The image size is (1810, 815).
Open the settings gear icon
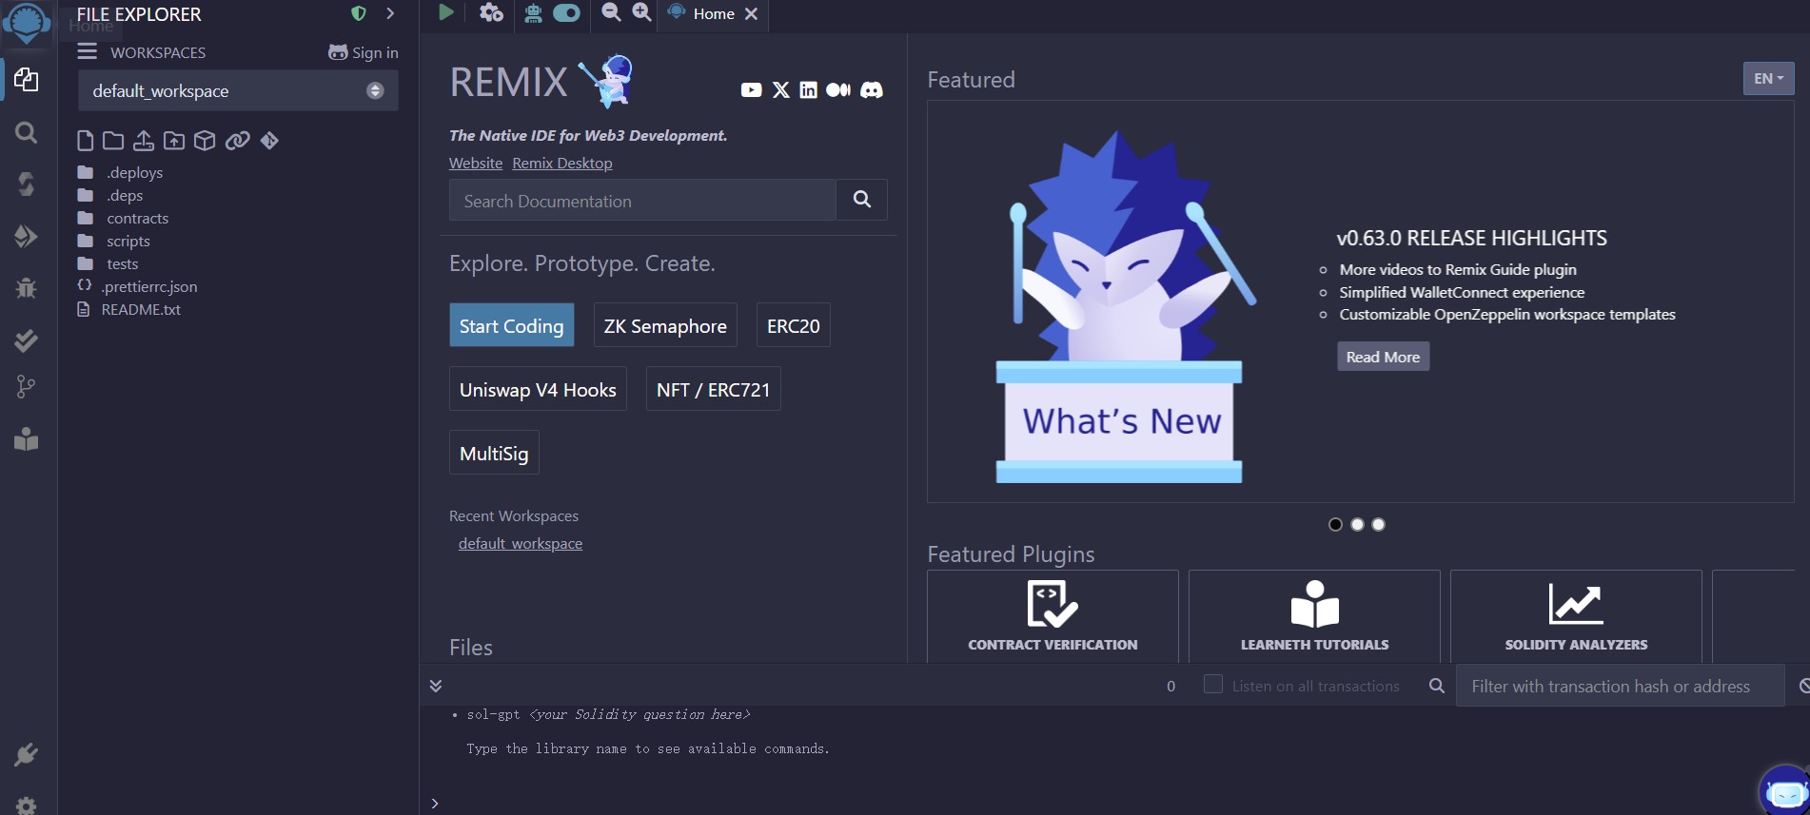coord(26,805)
